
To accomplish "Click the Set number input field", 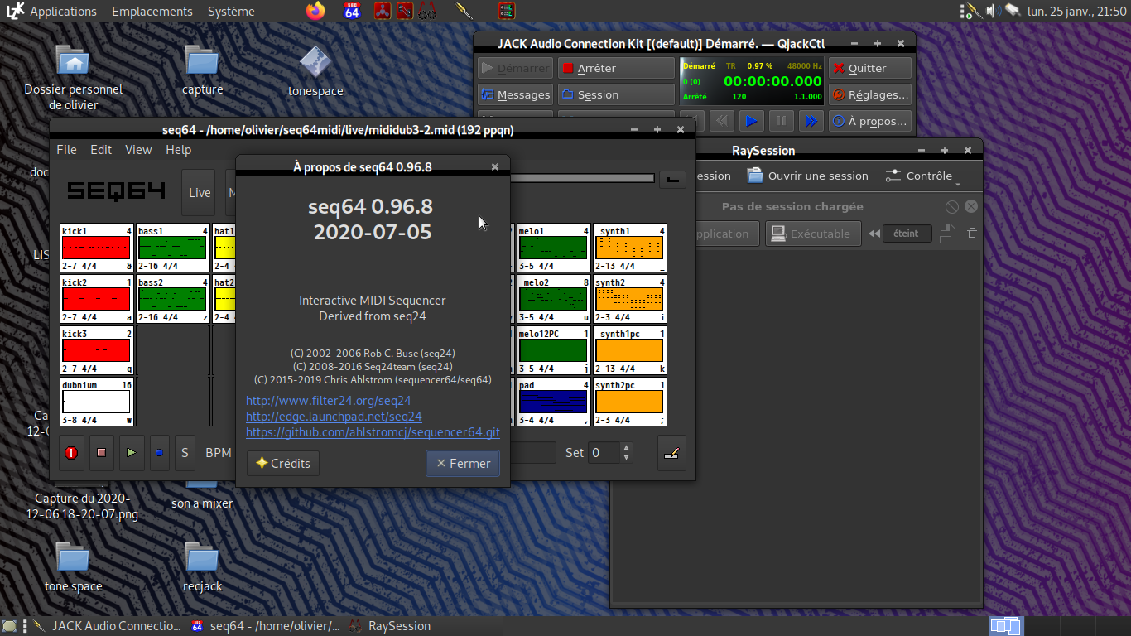I will tap(604, 453).
